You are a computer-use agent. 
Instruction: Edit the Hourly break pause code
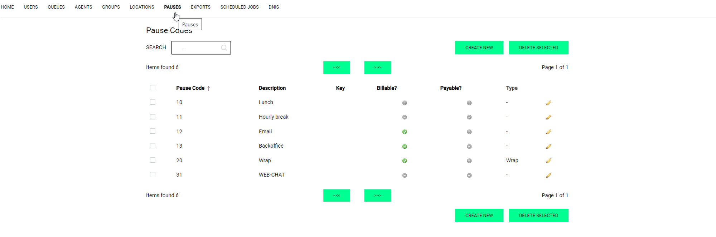coord(548,117)
